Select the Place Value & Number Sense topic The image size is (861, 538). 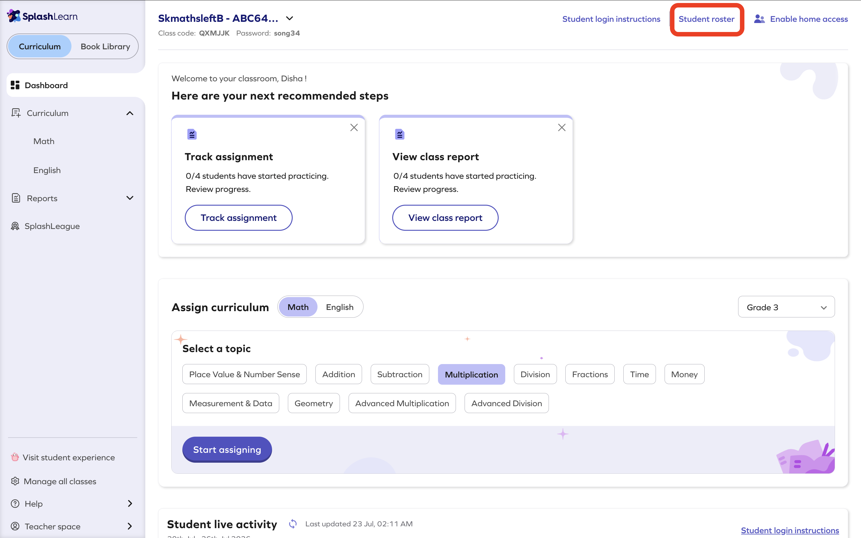245,374
